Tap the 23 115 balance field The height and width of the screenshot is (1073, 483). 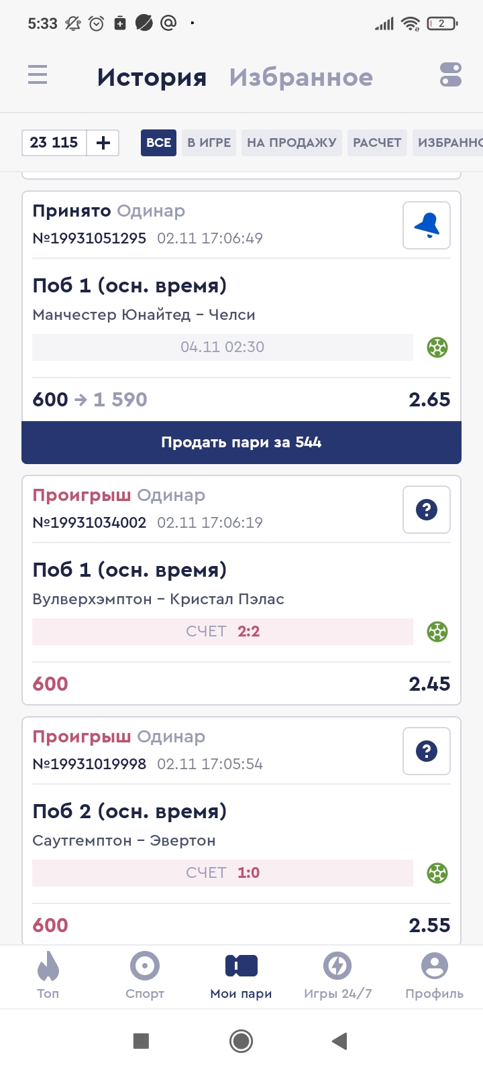(54, 143)
